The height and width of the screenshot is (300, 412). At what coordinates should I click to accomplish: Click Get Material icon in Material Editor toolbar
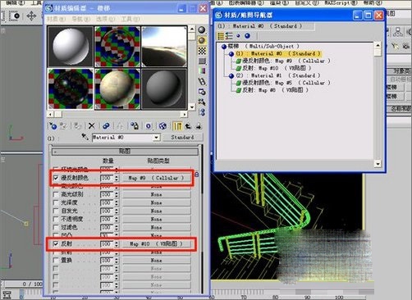(53, 126)
